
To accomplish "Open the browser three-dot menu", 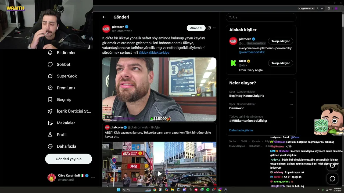I will click(341, 9).
